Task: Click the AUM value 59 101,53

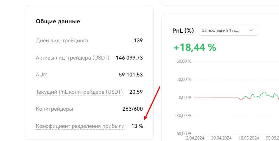Action: pyautogui.click(x=131, y=75)
